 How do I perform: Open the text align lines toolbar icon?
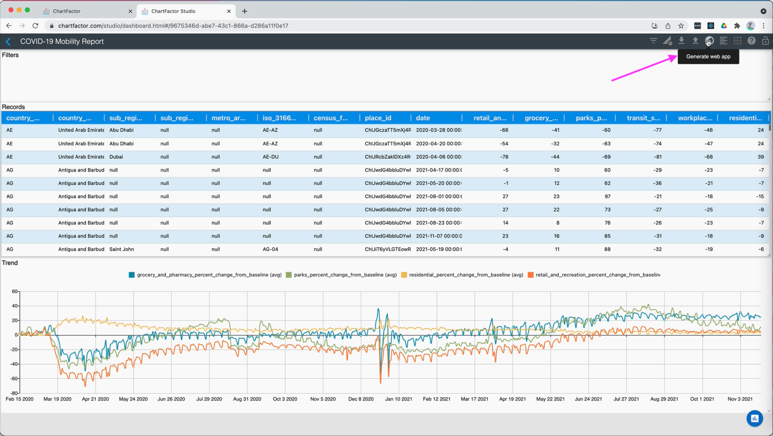coord(723,41)
